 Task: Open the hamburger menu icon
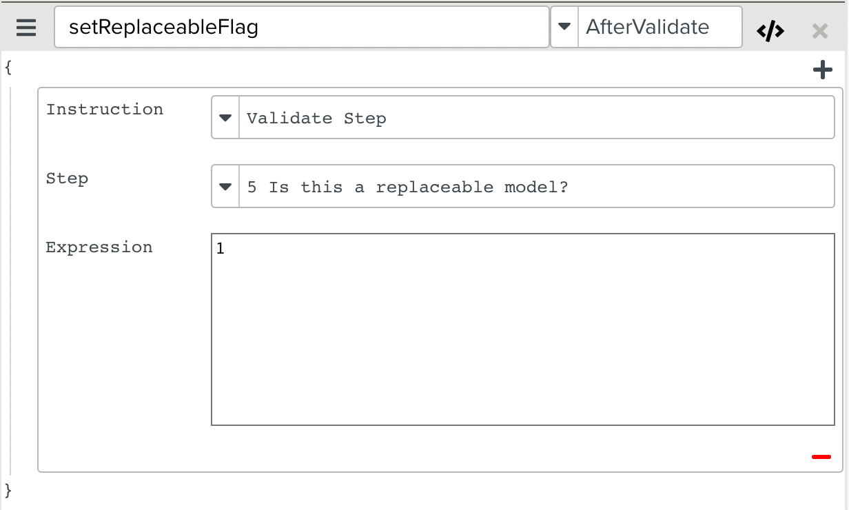tap(25, 28)
